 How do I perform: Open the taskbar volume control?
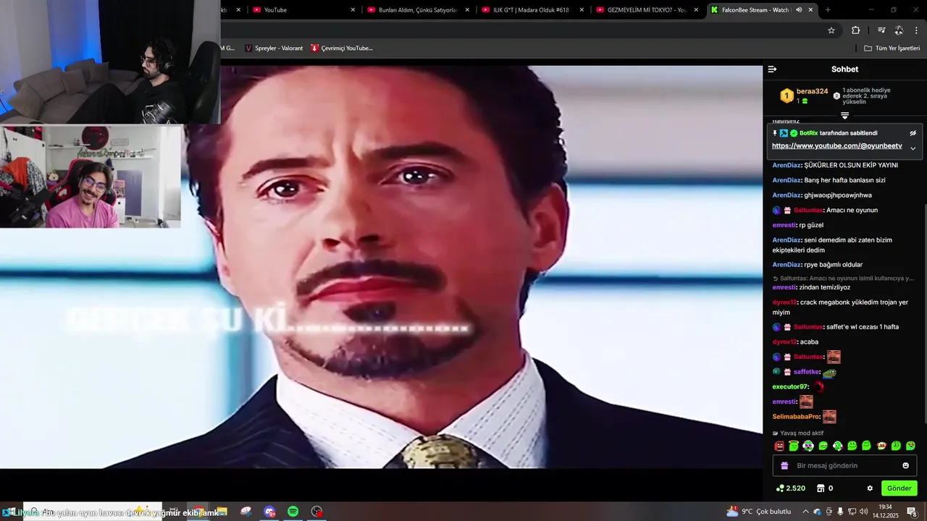coord(863,512)
